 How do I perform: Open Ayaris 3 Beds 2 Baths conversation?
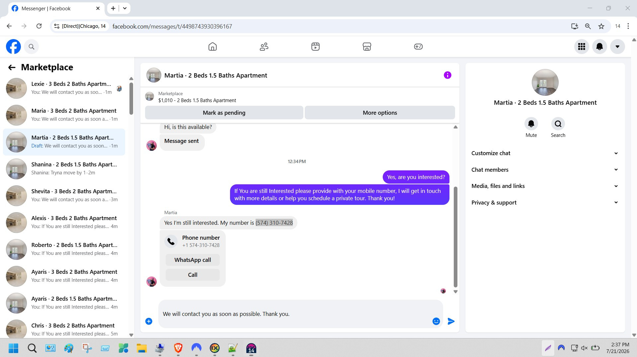click(x=64, y=276)
